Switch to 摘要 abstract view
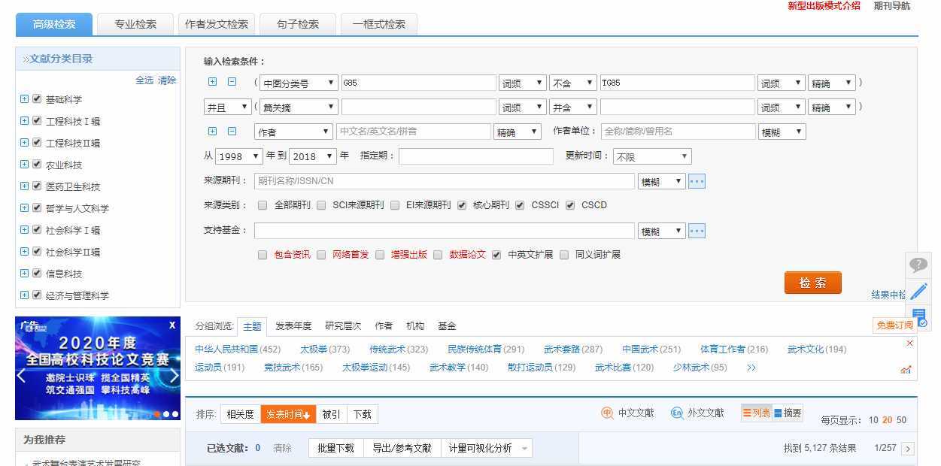Image resolution: width=941 pixels, height=466 pixels. pos(788,413)
